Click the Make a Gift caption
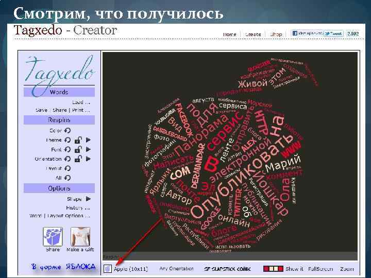This screenshot has height=278, width=371. coord(80,250)
